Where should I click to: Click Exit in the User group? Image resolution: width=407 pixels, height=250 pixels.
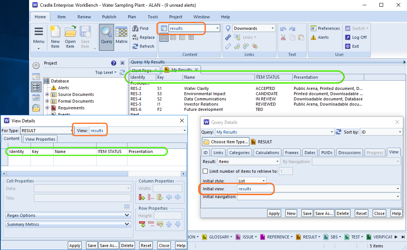(352, 46)
